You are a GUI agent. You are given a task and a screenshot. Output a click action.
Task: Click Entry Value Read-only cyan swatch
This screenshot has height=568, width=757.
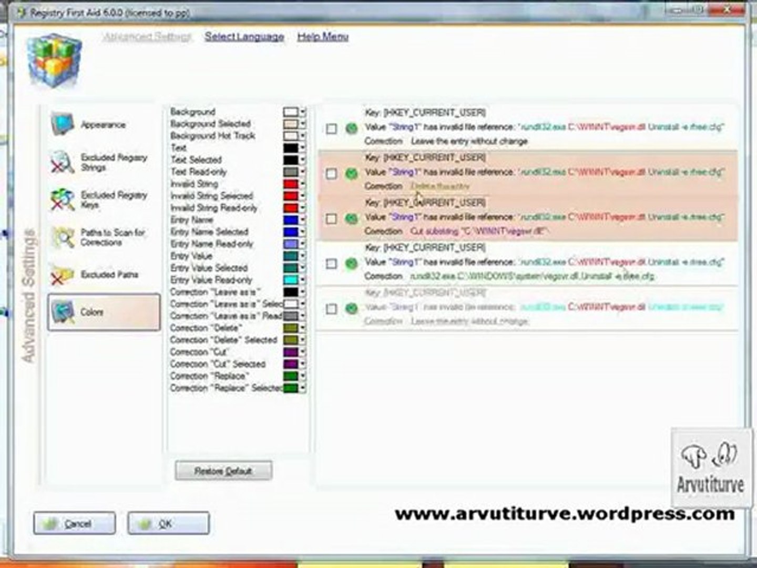pyautogui.click(x=291, y=280)
